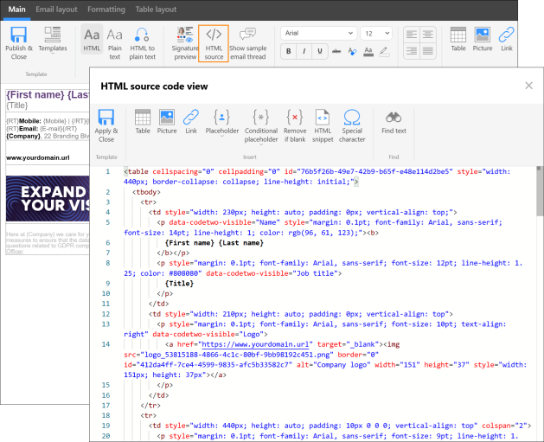Close the HTML source code view dialog

coord(528,86)
